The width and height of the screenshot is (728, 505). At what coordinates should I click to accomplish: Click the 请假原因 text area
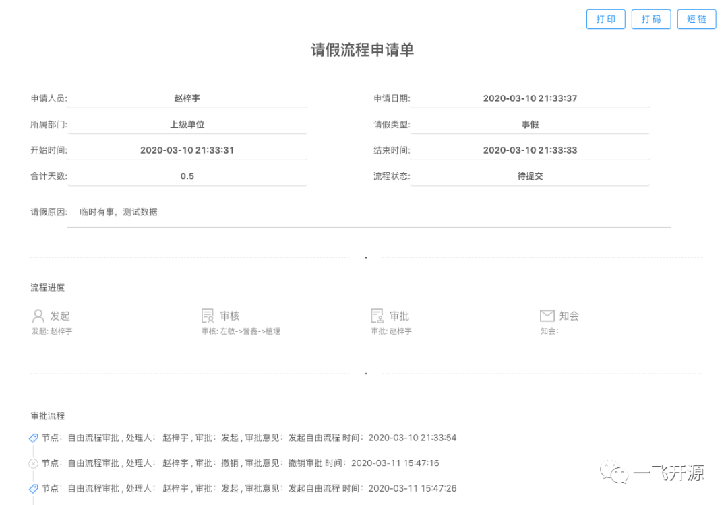[x=369, y=213]
